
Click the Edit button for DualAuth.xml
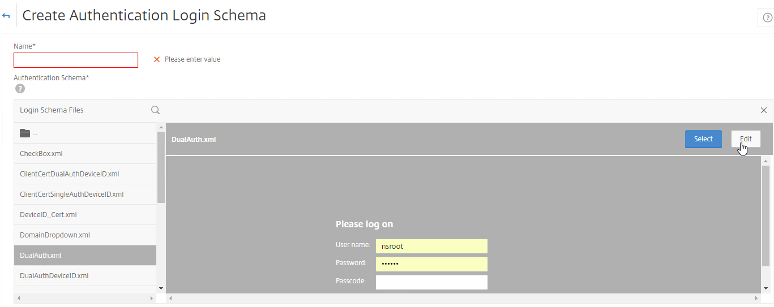point(746,139)
